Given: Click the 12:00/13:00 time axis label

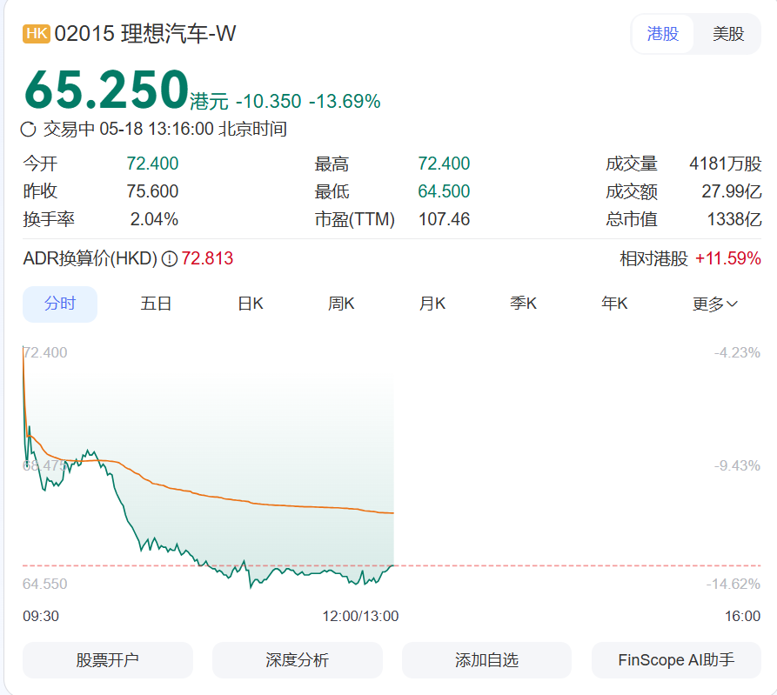Looking at the screenshot, I should pos(360,616).
